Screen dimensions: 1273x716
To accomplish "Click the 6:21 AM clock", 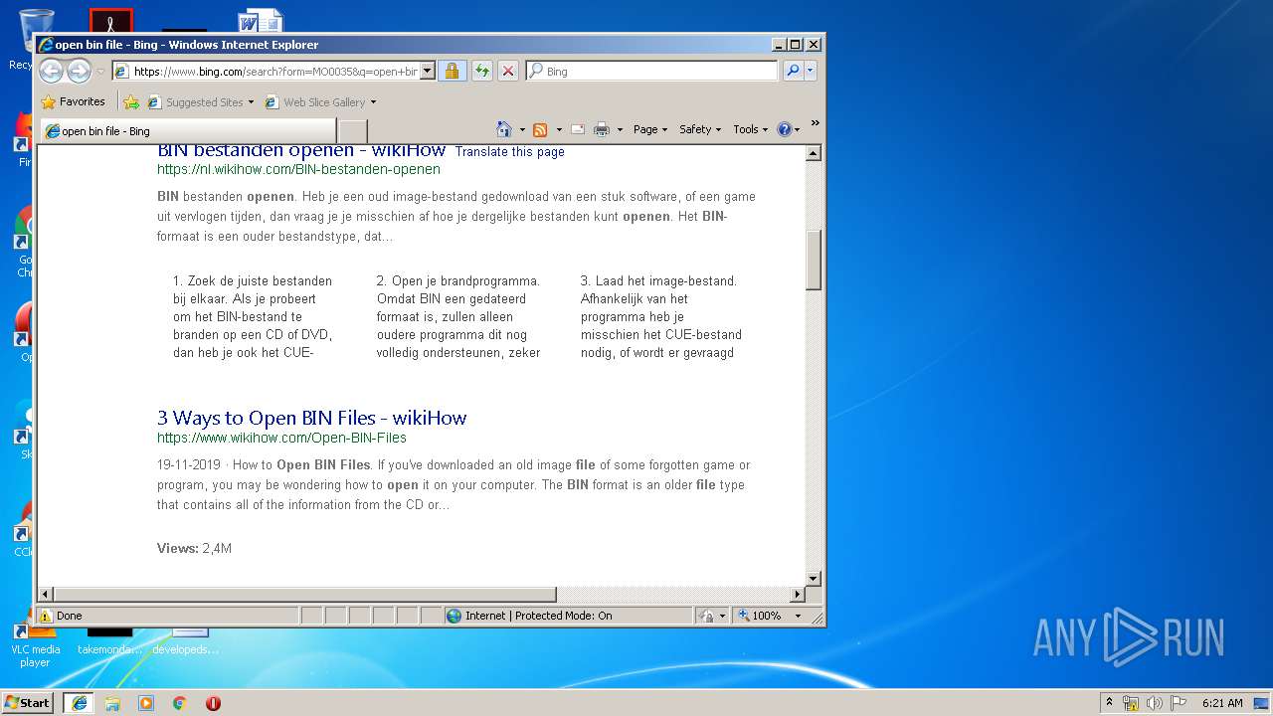I will click(1222, 703).
